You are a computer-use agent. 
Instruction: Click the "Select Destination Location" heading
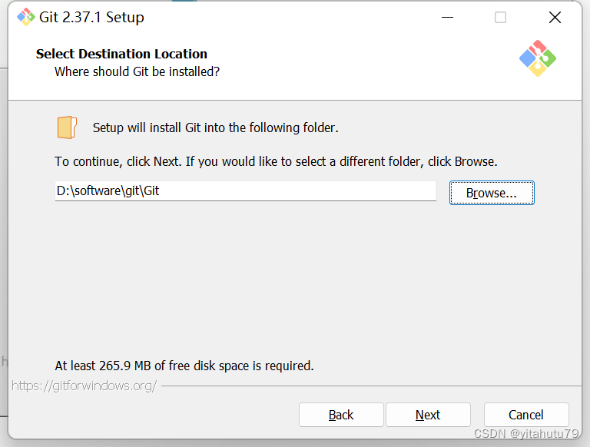click(121, 54)
